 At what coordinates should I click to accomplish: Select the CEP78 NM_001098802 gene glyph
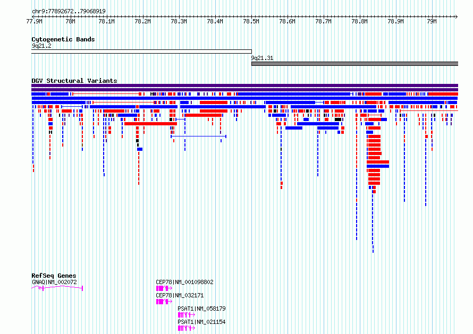click(x=164, y=288)
